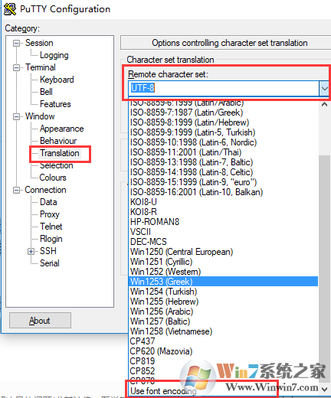
Task: Pick ISO-8859-15:1999 (Latin-9, euro) entry
Action: [193, 182]
